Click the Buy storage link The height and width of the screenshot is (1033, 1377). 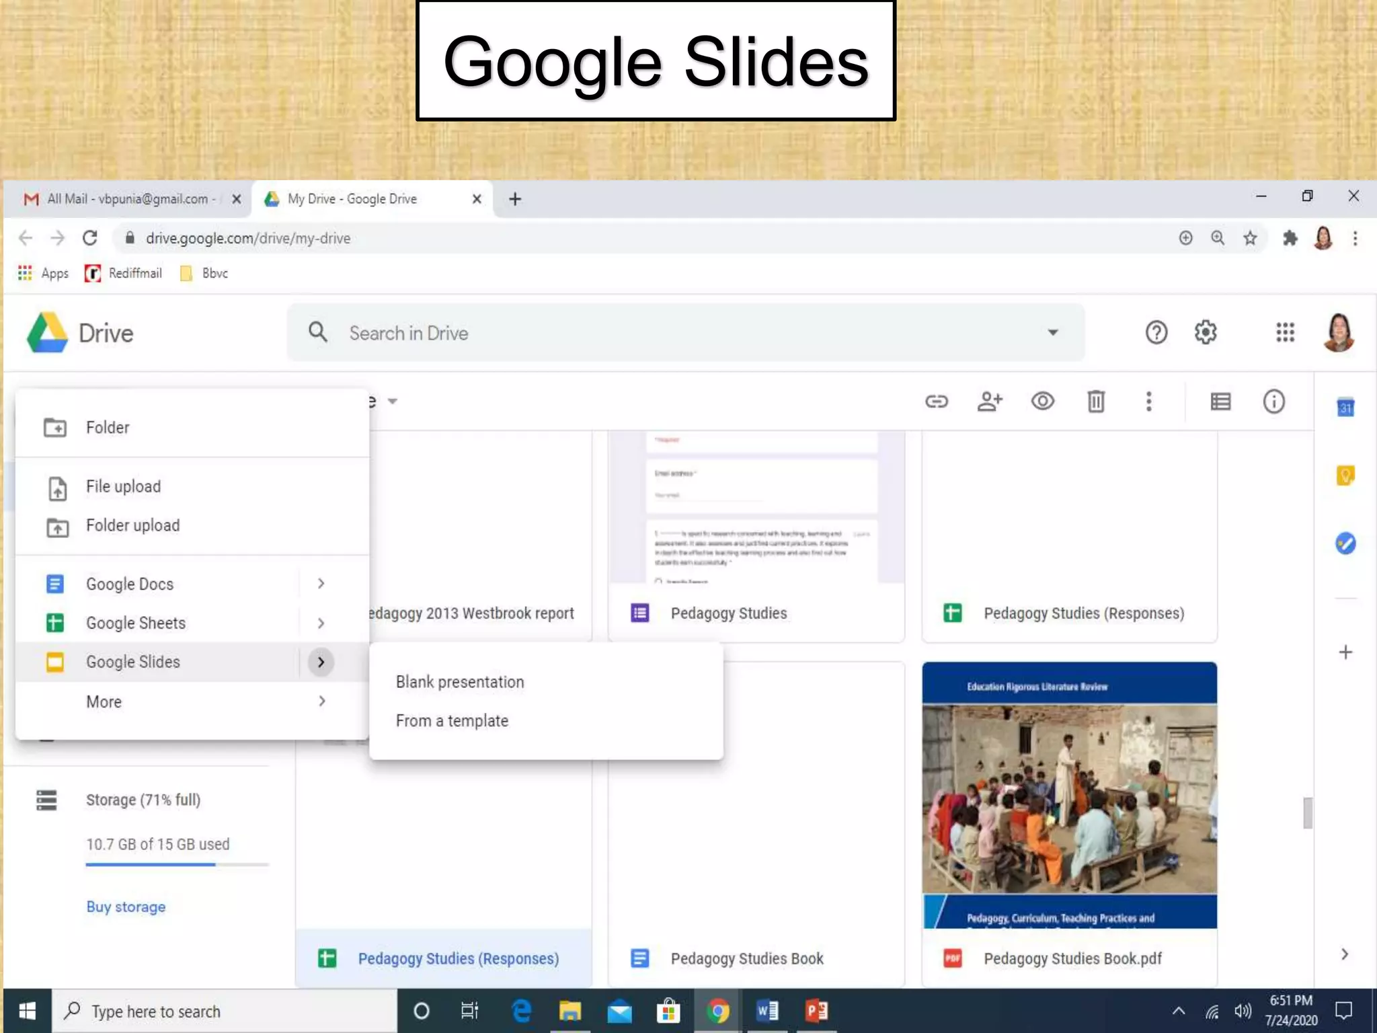[126, 907]
